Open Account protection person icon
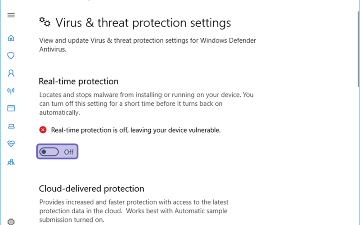 click(11, 73)
